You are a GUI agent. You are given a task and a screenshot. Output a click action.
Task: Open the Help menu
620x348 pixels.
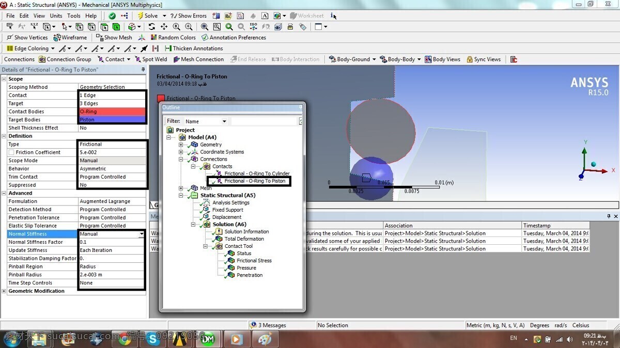(91, 16)
